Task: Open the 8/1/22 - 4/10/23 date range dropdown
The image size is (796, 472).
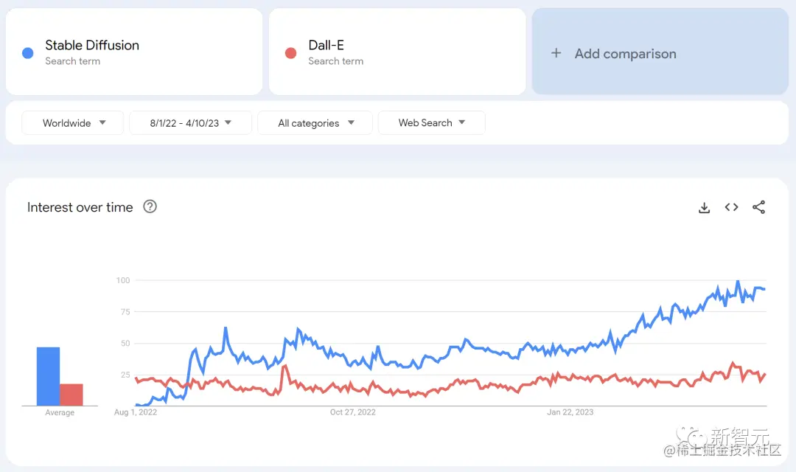Action: [x=190, y=123]
